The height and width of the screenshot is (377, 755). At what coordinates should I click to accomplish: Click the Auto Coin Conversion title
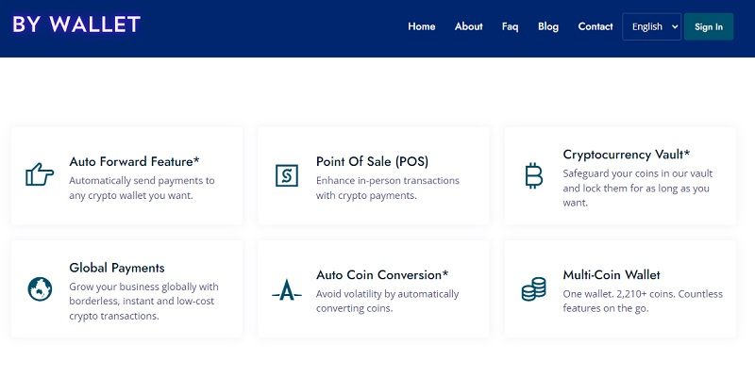pyautogui.click(x=382, y=275)
